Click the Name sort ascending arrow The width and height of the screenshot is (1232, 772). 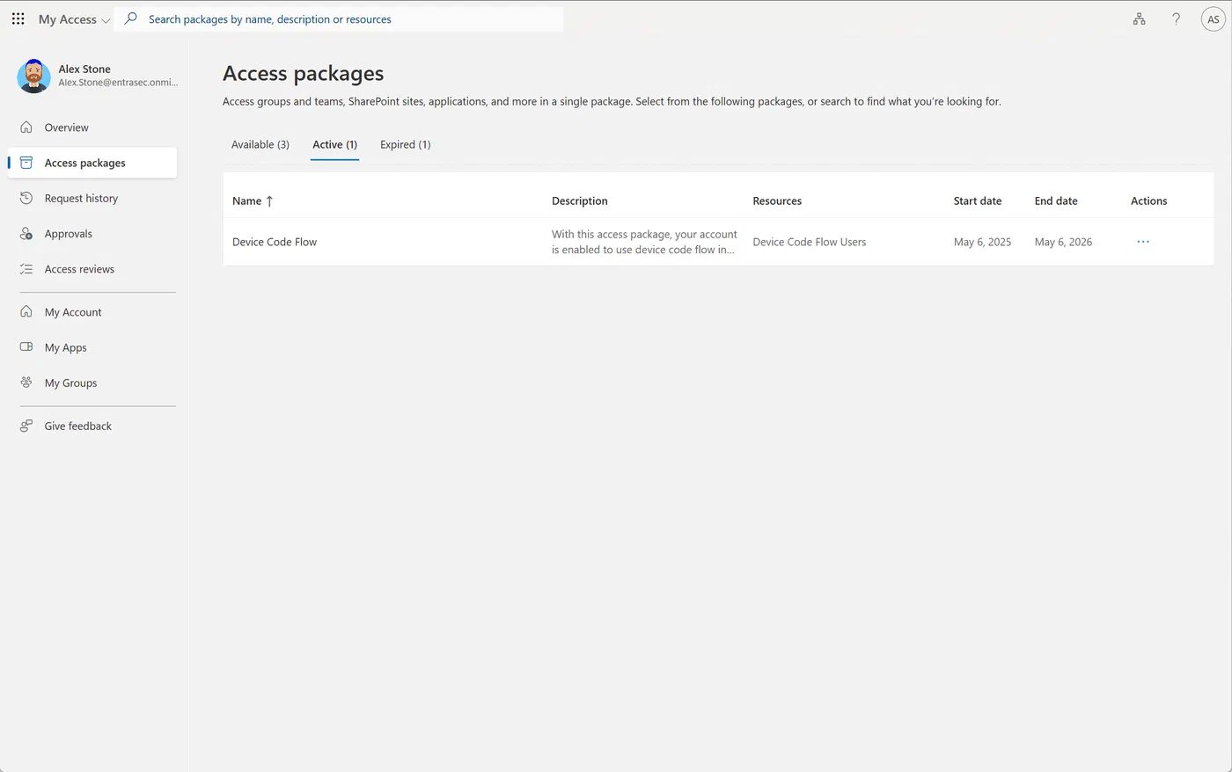(x=269, y=201)
